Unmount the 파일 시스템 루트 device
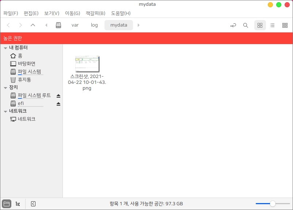 [x=58, y=96]
